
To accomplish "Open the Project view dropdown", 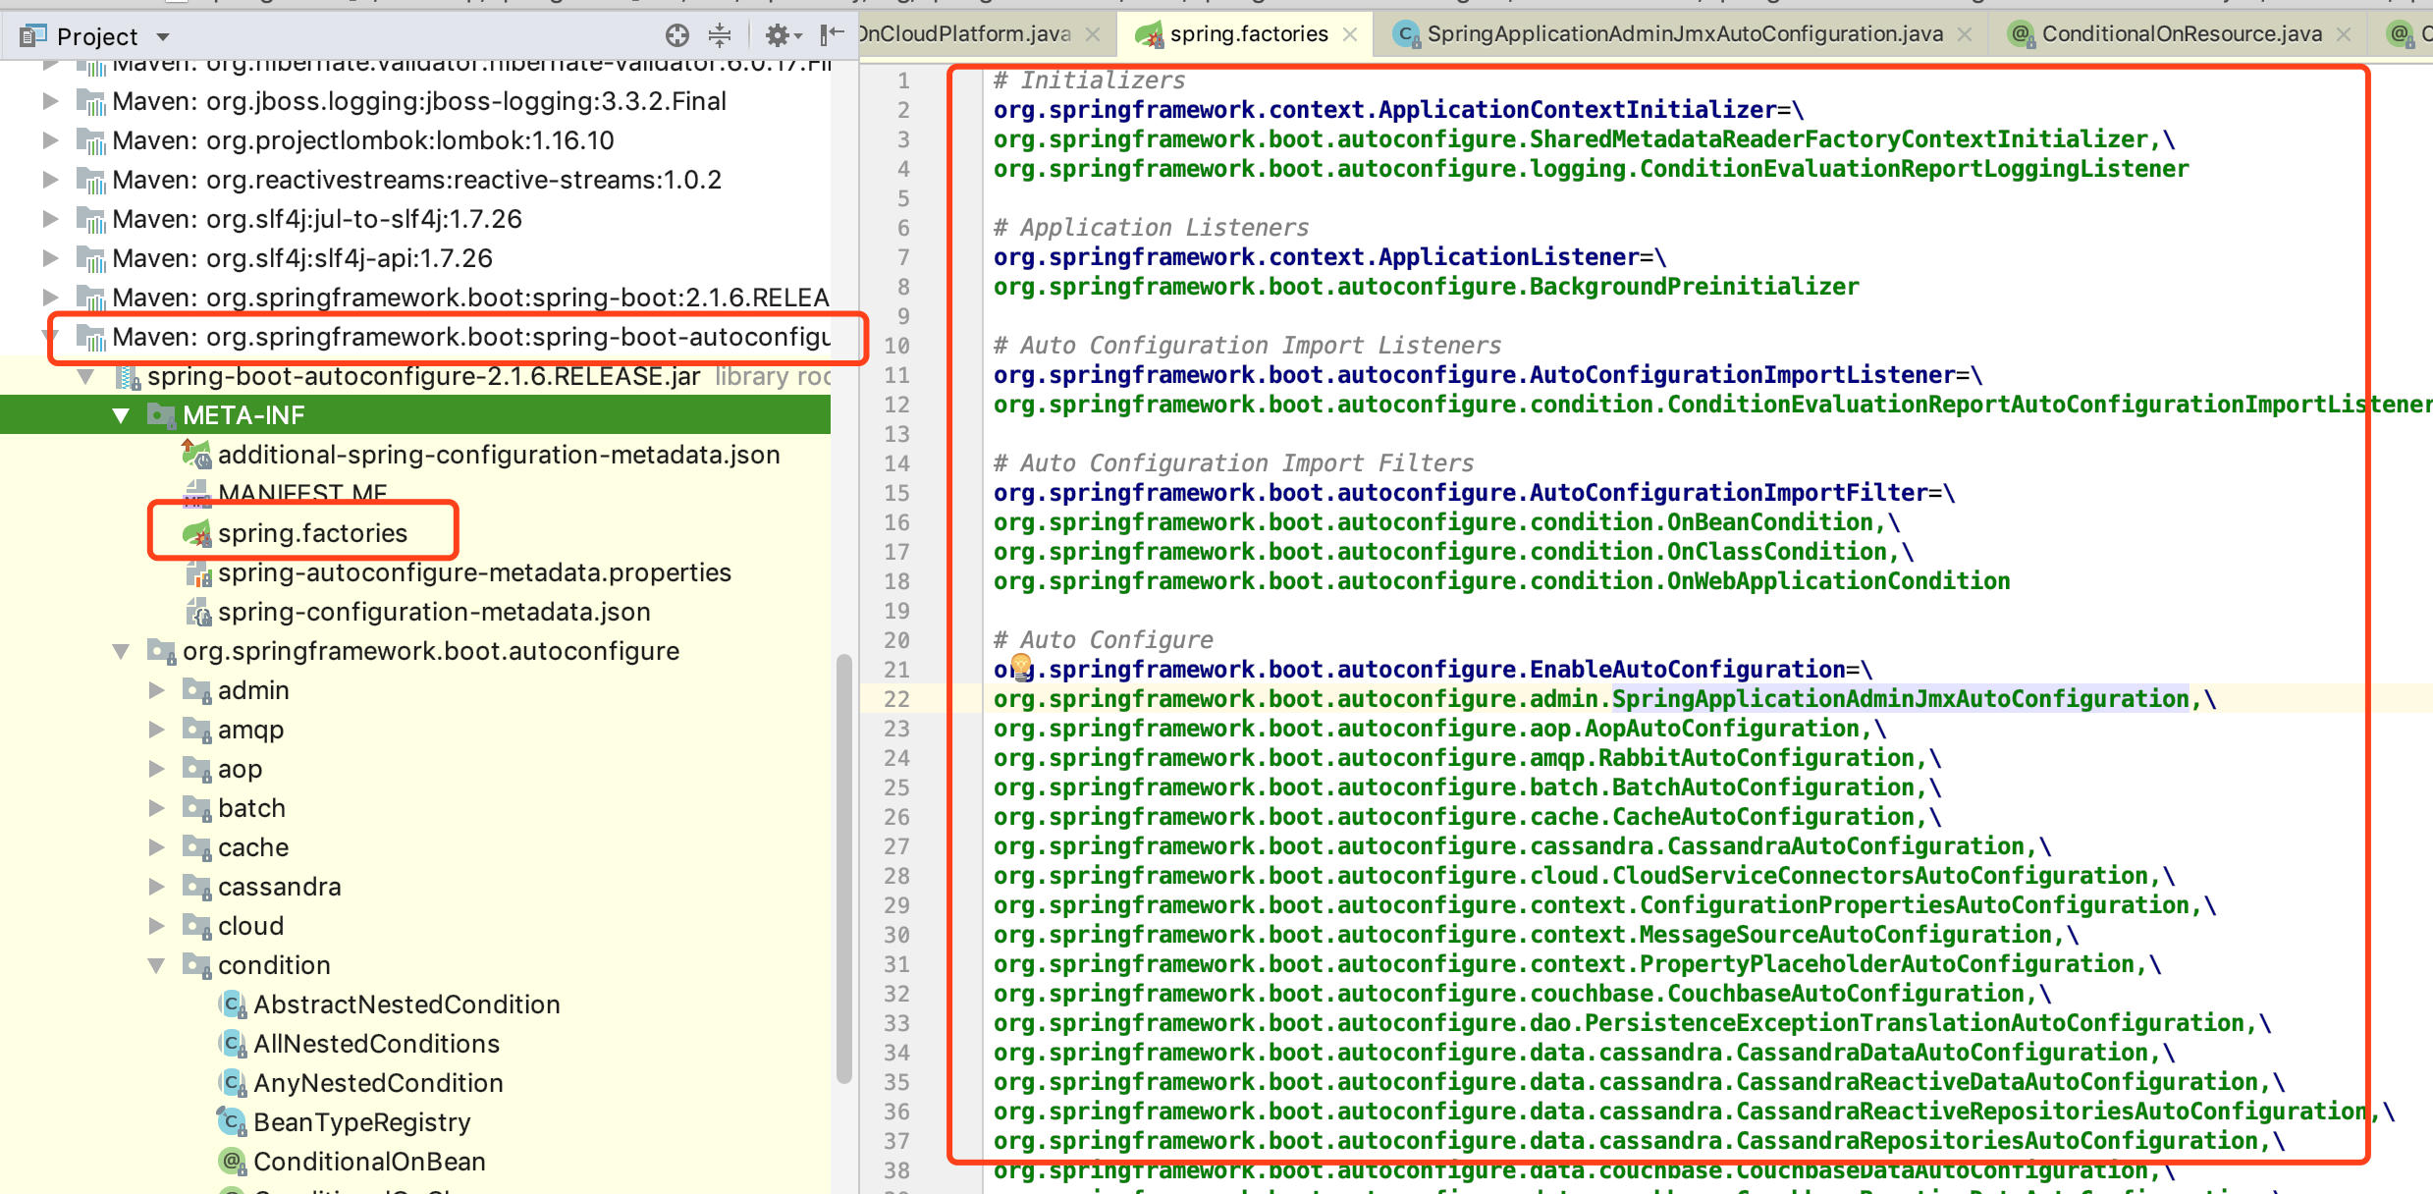I will coord(163,37).
